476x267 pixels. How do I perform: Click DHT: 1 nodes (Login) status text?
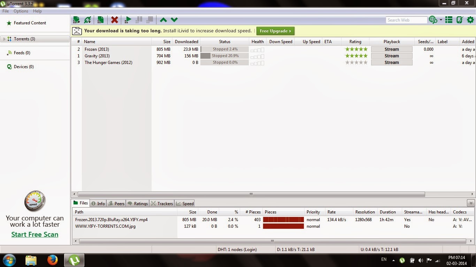[237, 249]
